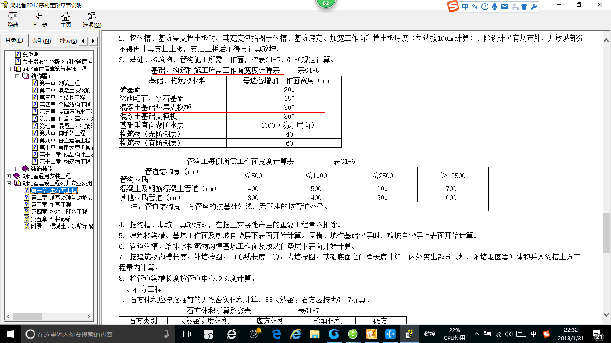Toggle the punctuation mode on IME bar

click(475, 7)
